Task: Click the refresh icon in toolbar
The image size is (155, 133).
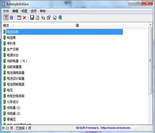Action: point(37,18)
